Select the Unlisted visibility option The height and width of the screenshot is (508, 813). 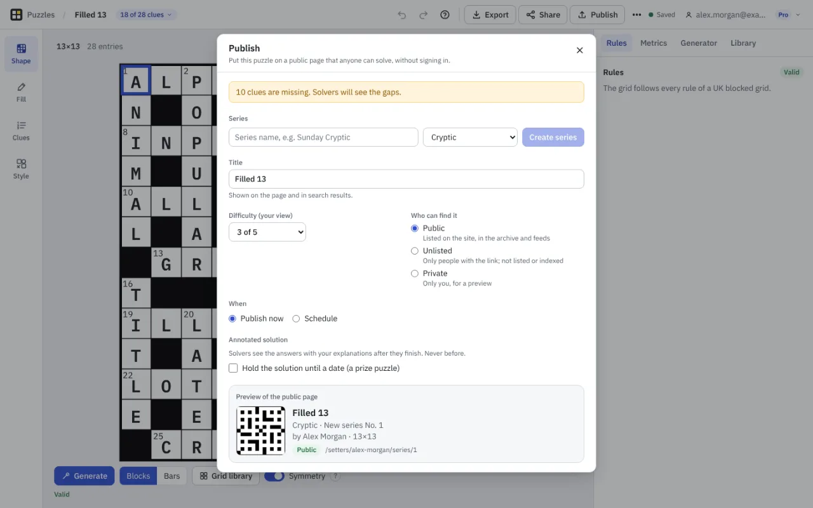tap(415, 251)
